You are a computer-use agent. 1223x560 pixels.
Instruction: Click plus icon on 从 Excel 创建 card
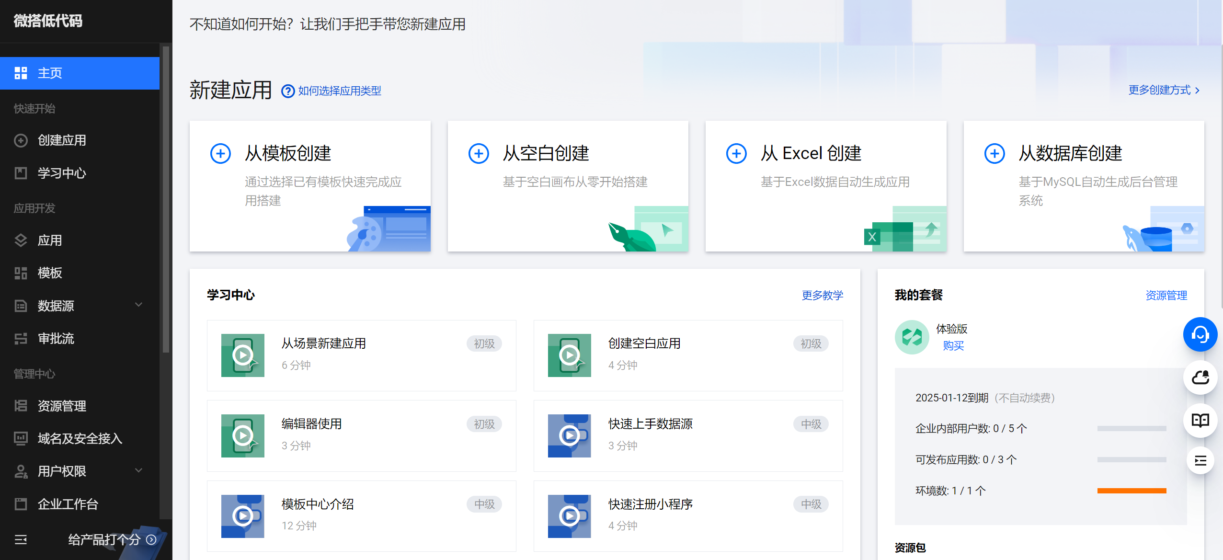[736, 154]
